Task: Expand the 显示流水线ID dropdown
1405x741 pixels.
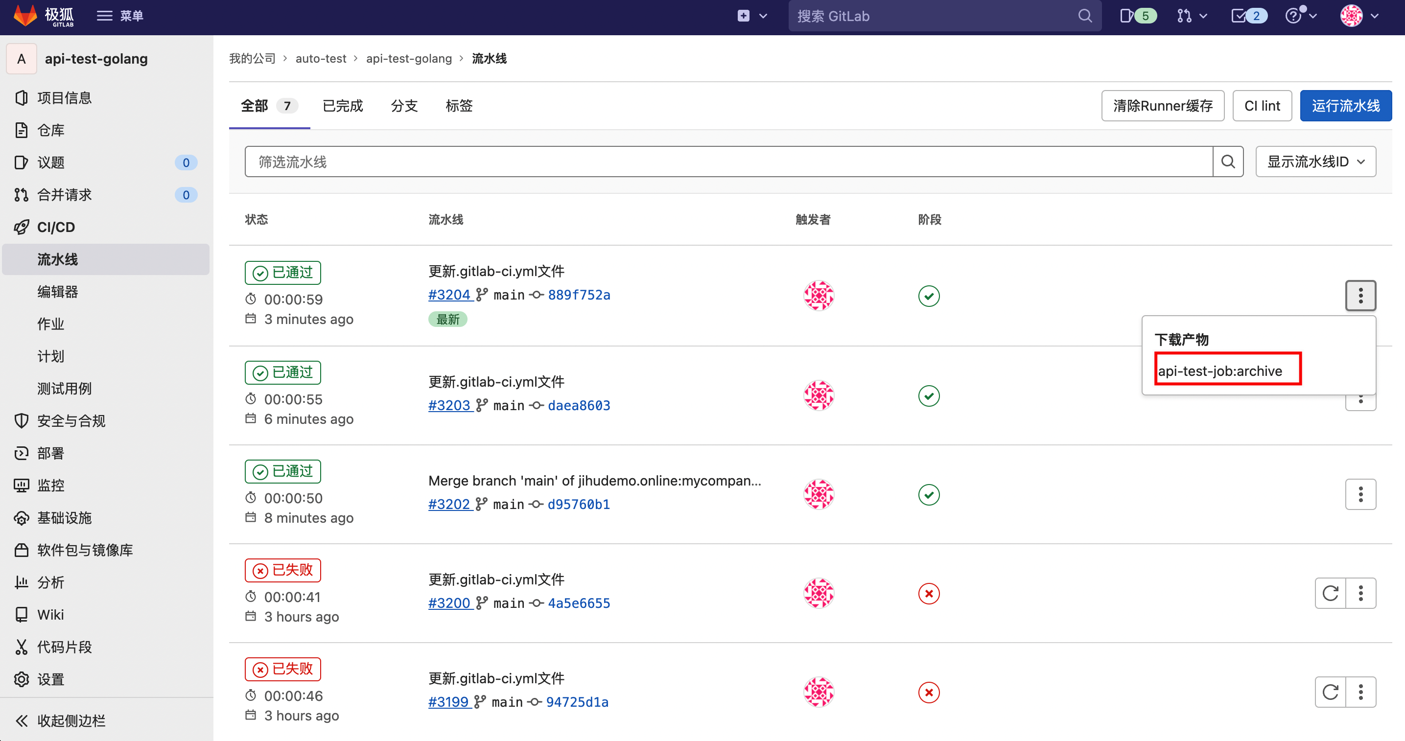Action: point(1315,162)
